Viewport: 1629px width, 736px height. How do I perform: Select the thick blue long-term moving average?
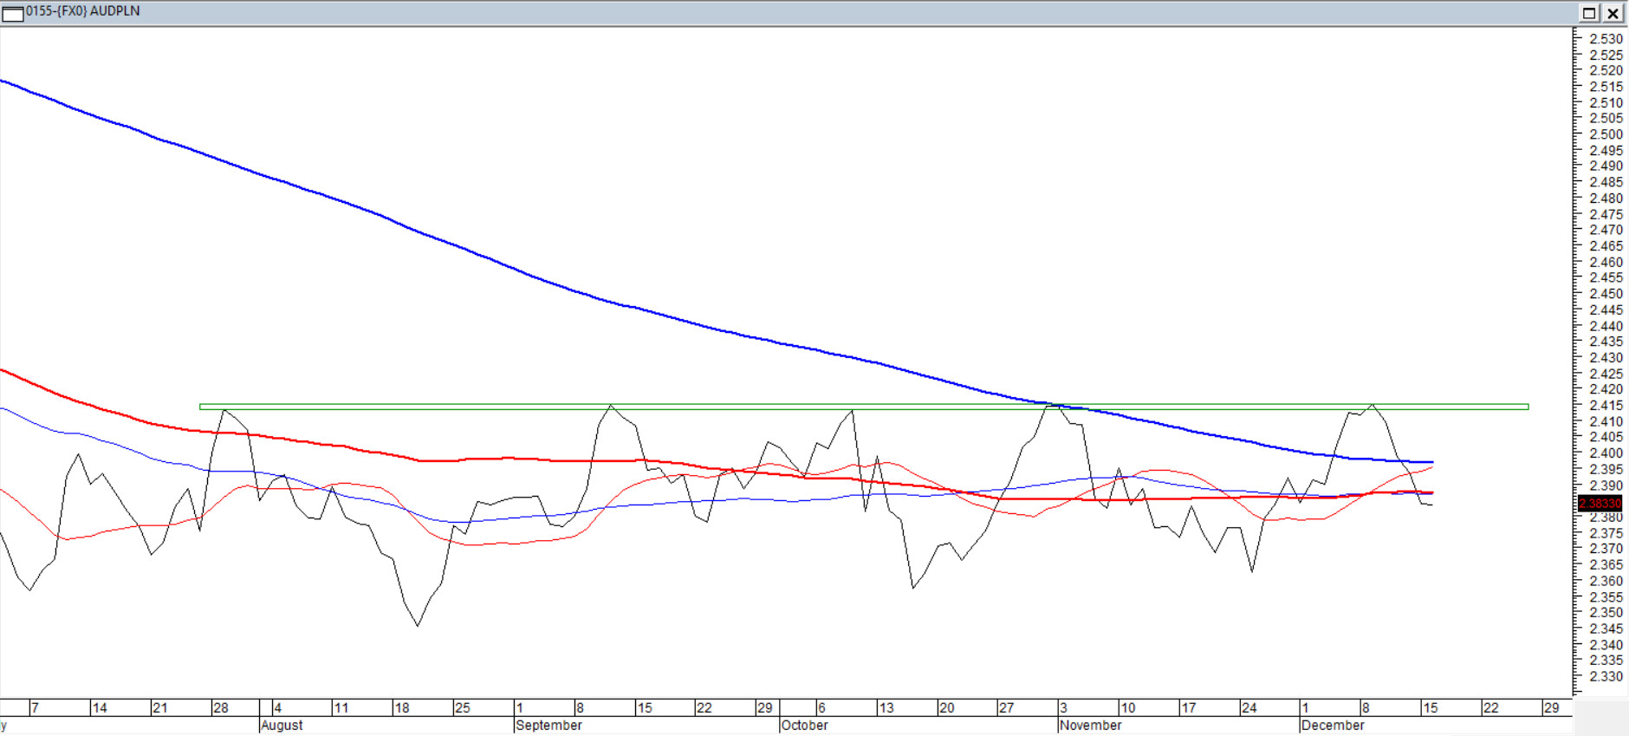[520, 270]
